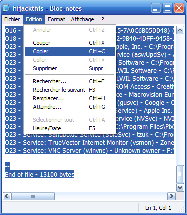Viewport: 187px width, 215px height.
Task: Click vertical scrollbar up arrow
Action: [180, 30]
